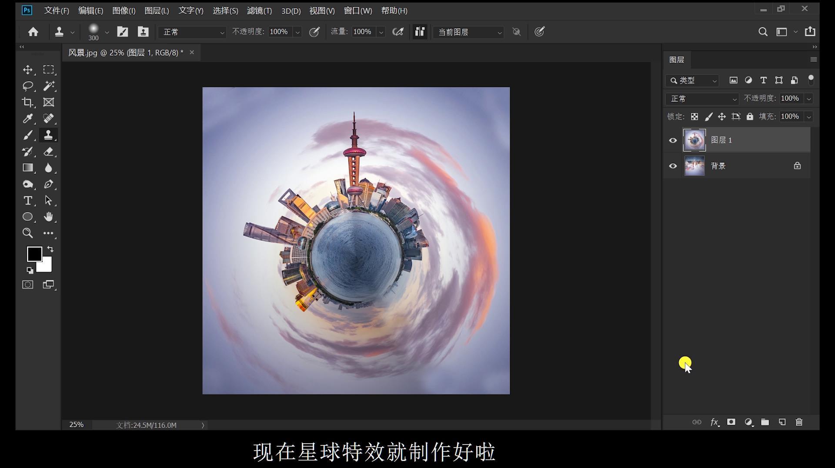Open the 滤镜(T) menu
835x468 pixels.
point(259,10)
